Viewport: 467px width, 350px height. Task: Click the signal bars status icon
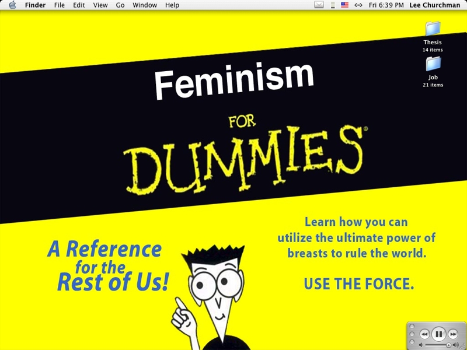tap(332, 5)
